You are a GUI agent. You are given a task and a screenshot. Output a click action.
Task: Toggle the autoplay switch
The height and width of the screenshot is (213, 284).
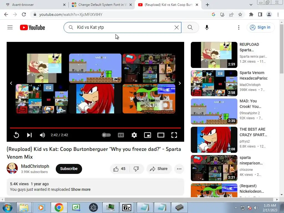click(x=106, y=135)
